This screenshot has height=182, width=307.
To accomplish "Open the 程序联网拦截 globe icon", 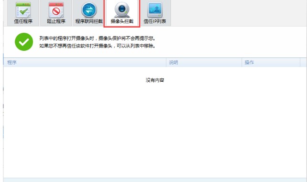I will point(89,10).
